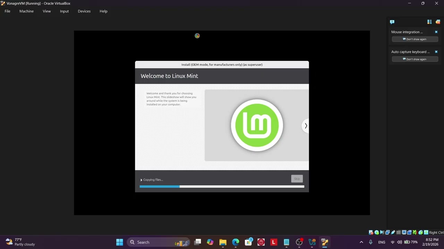This screenshot has width=444, height=249.
Task: Click the network adapter status icon
Action: [387, 232]
